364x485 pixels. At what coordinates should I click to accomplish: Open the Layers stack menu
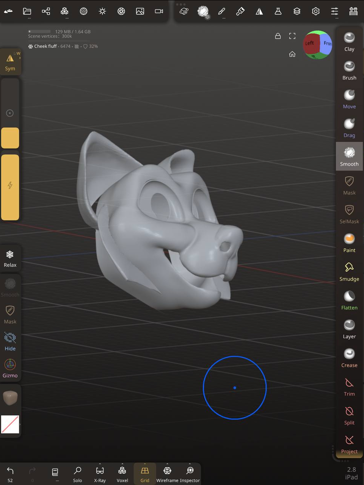297,11
